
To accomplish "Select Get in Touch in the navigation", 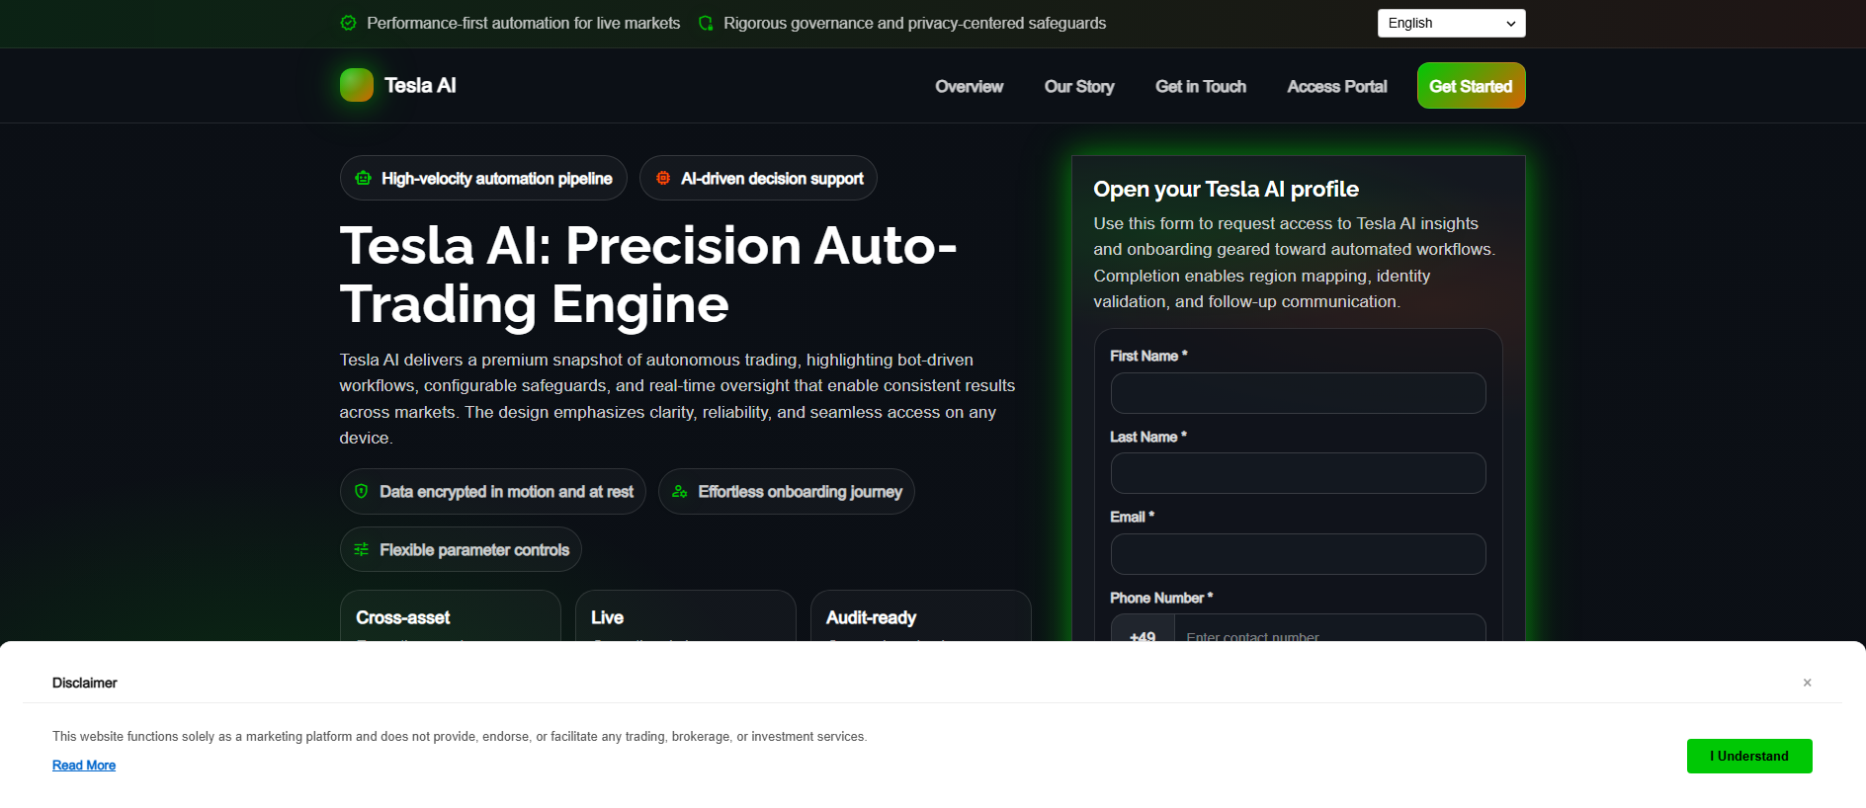I will point(1201,87).
